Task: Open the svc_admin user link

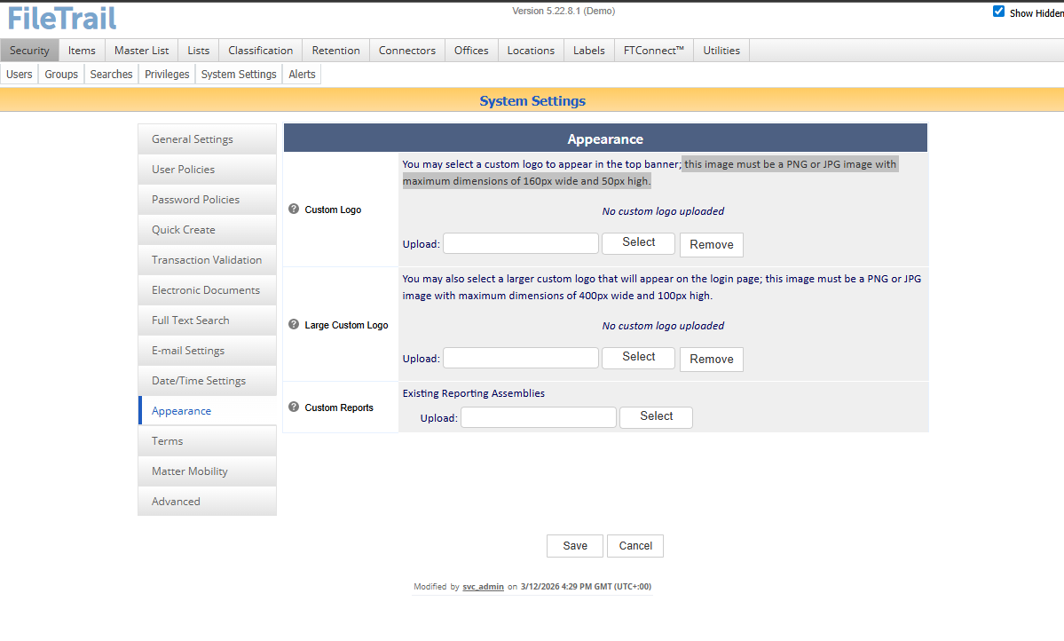Action: [x=483, y=587]
